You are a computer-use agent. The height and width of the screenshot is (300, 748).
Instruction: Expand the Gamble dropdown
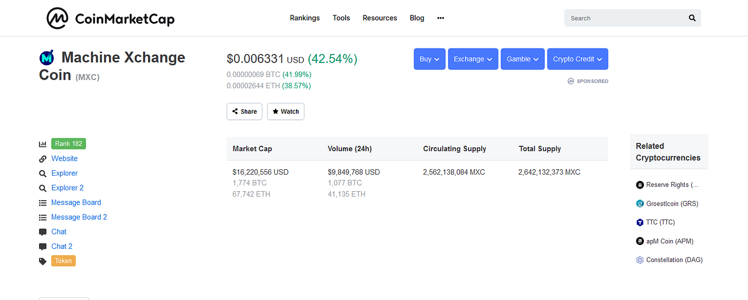click(523, 59)
